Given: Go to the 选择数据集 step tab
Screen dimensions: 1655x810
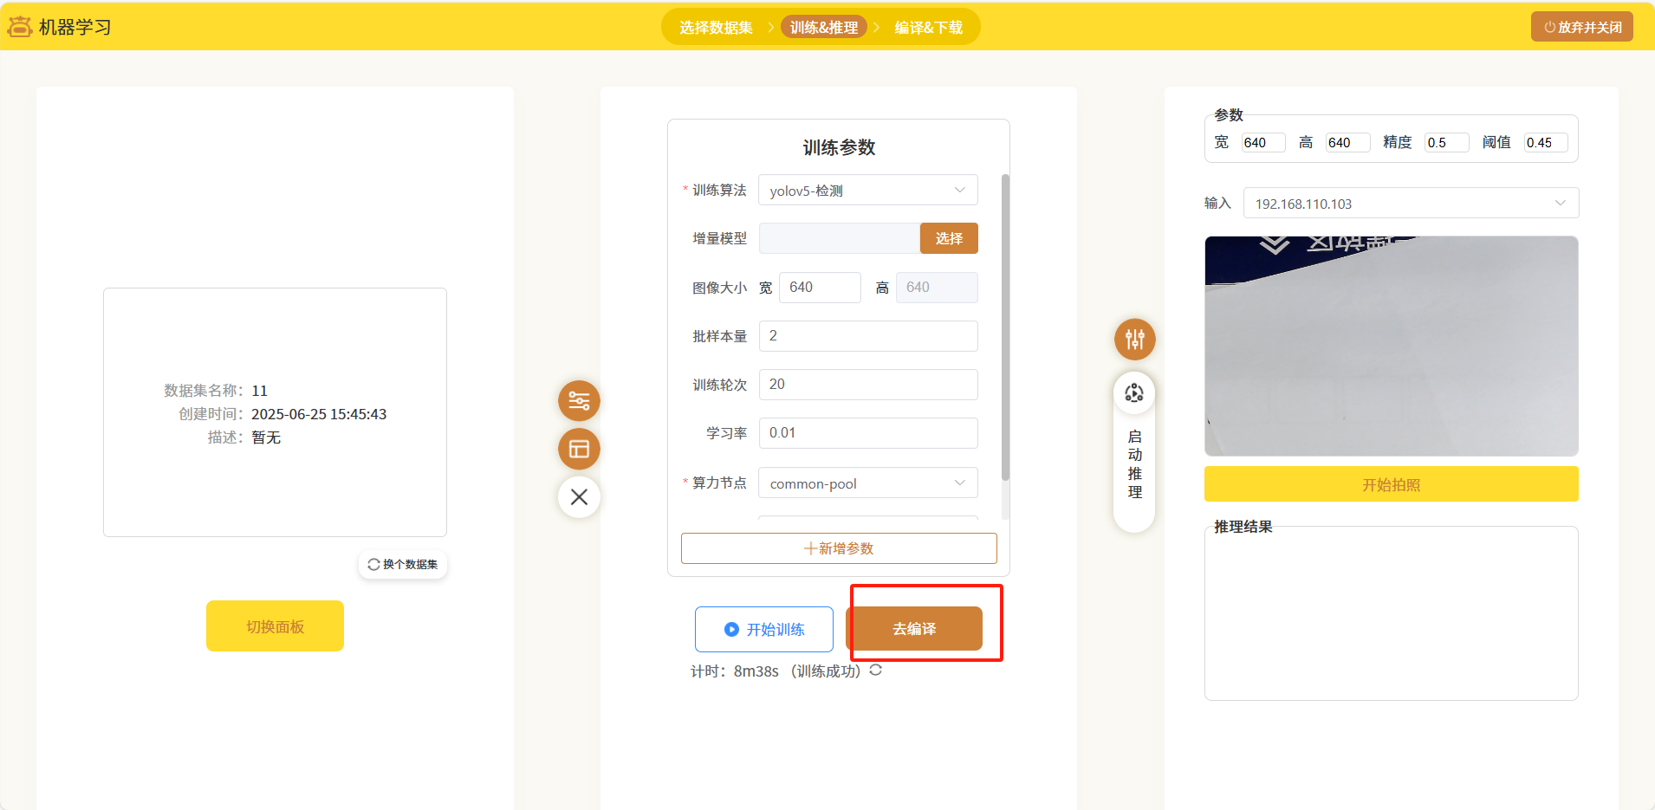Looking at the screenshot, I should click(x=716, y=28).
